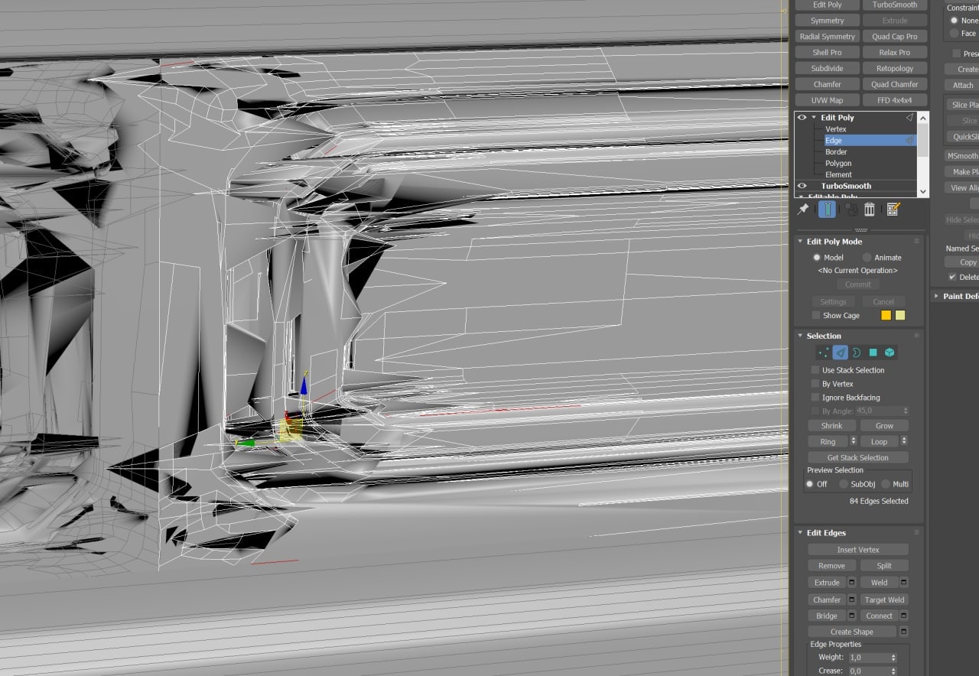Viewport: 979px width, 676px height.
Task: Select Border level in modifier stack
Action: [x=836, y=152]
